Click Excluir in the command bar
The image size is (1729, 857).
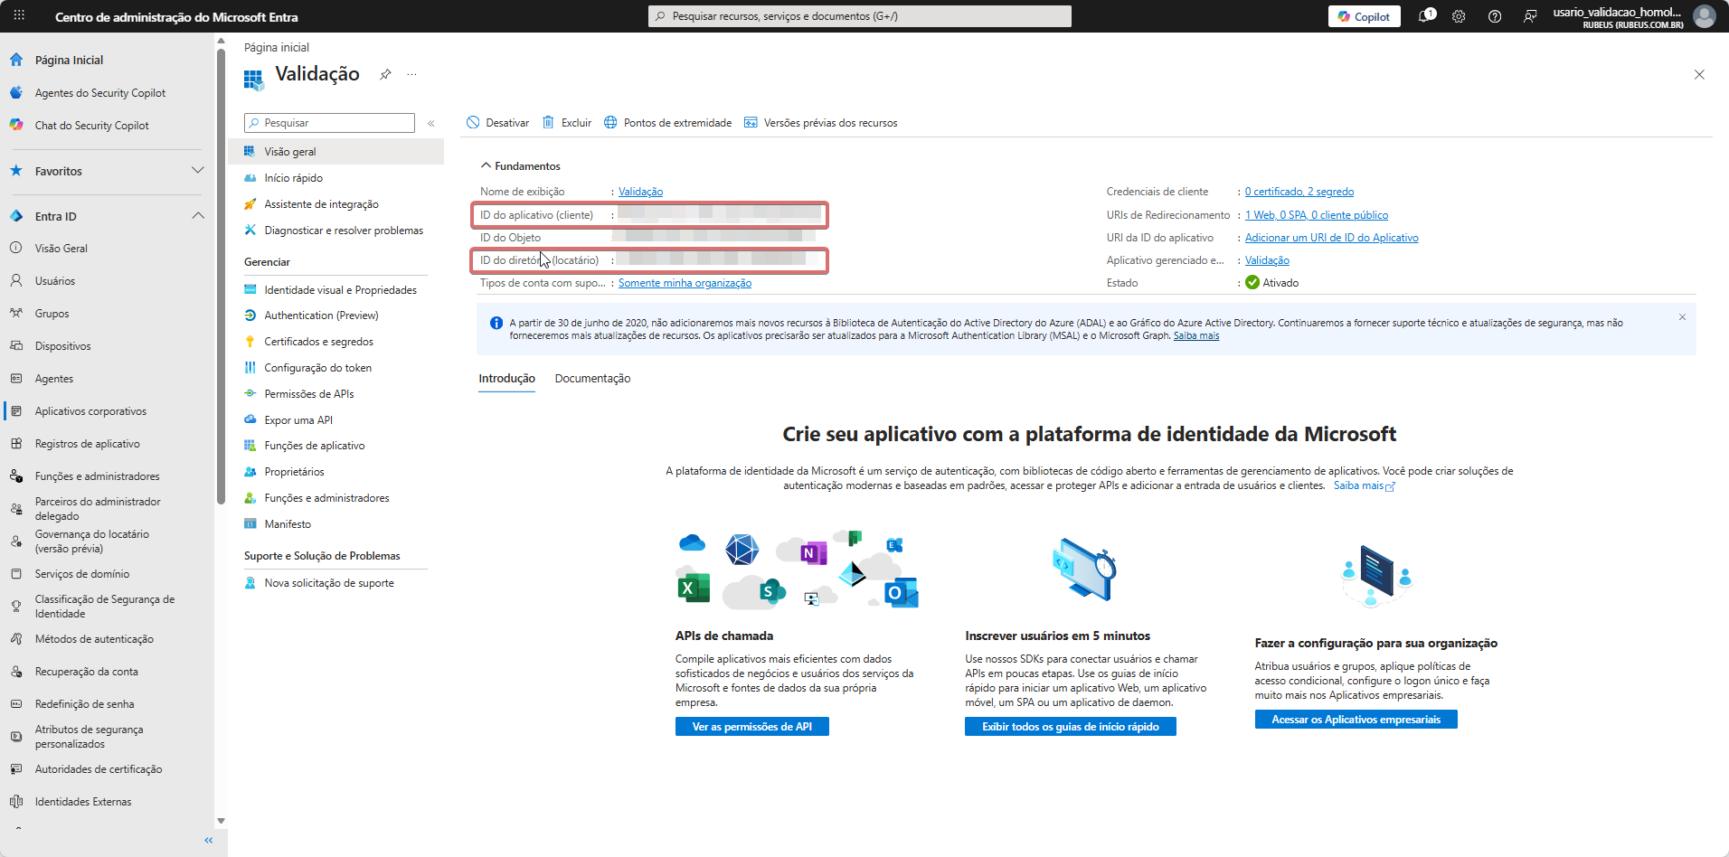click(x=567, y=123)
